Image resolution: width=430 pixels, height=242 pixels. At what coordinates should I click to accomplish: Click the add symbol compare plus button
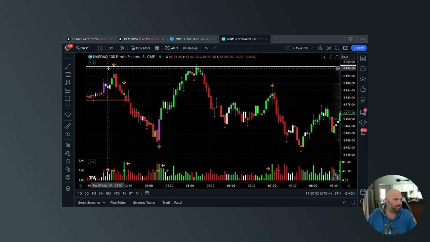click(x=100, y=48)
